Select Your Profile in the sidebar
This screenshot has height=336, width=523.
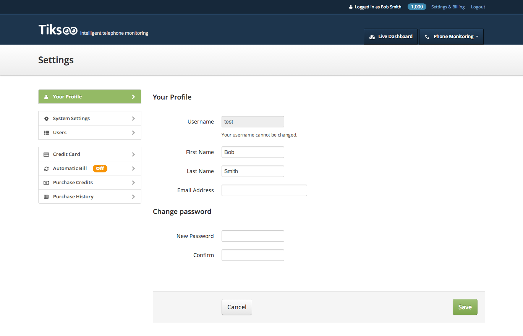click(x=90, y=96)
